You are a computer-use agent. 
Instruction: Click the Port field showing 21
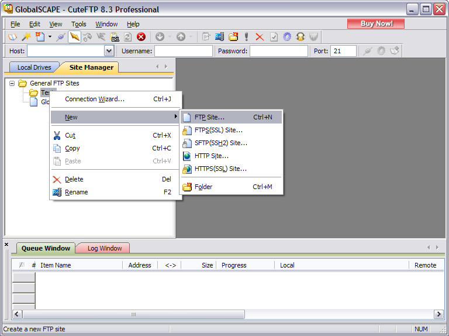[x=343, y=51]
